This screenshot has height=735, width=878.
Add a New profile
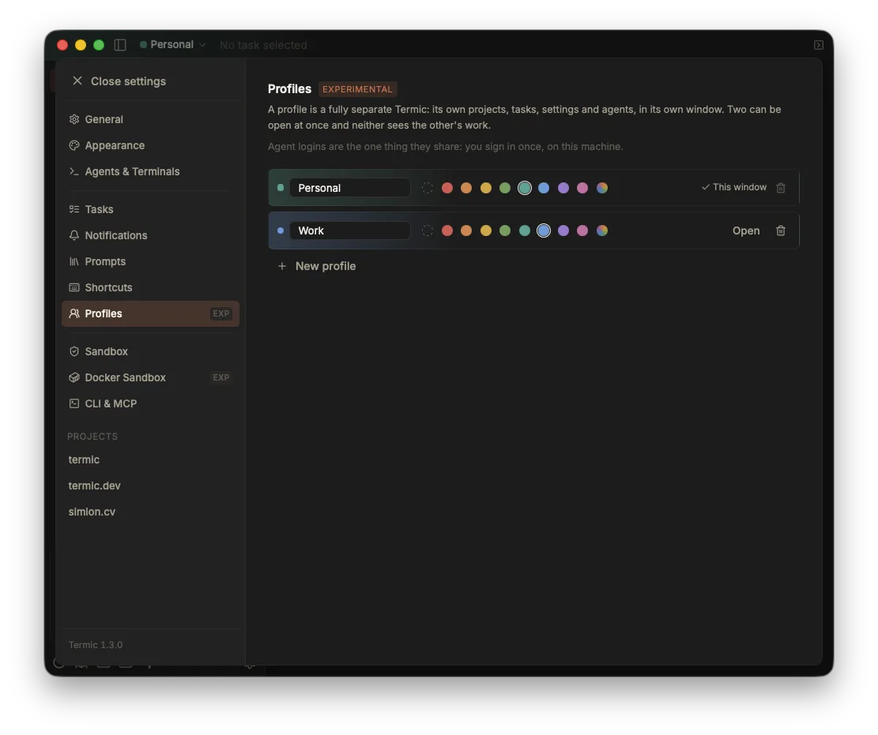click(317, 266)
